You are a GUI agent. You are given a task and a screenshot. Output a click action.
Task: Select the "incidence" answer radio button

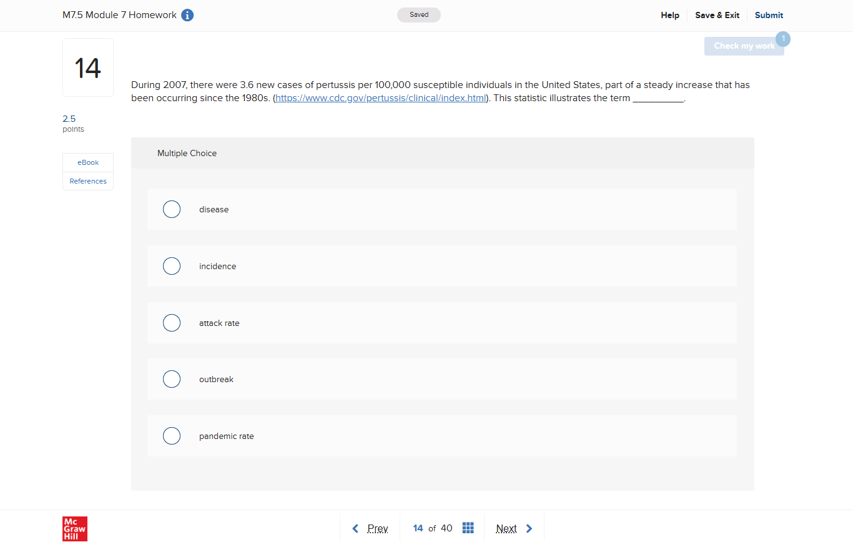click(x=172, y=266)
